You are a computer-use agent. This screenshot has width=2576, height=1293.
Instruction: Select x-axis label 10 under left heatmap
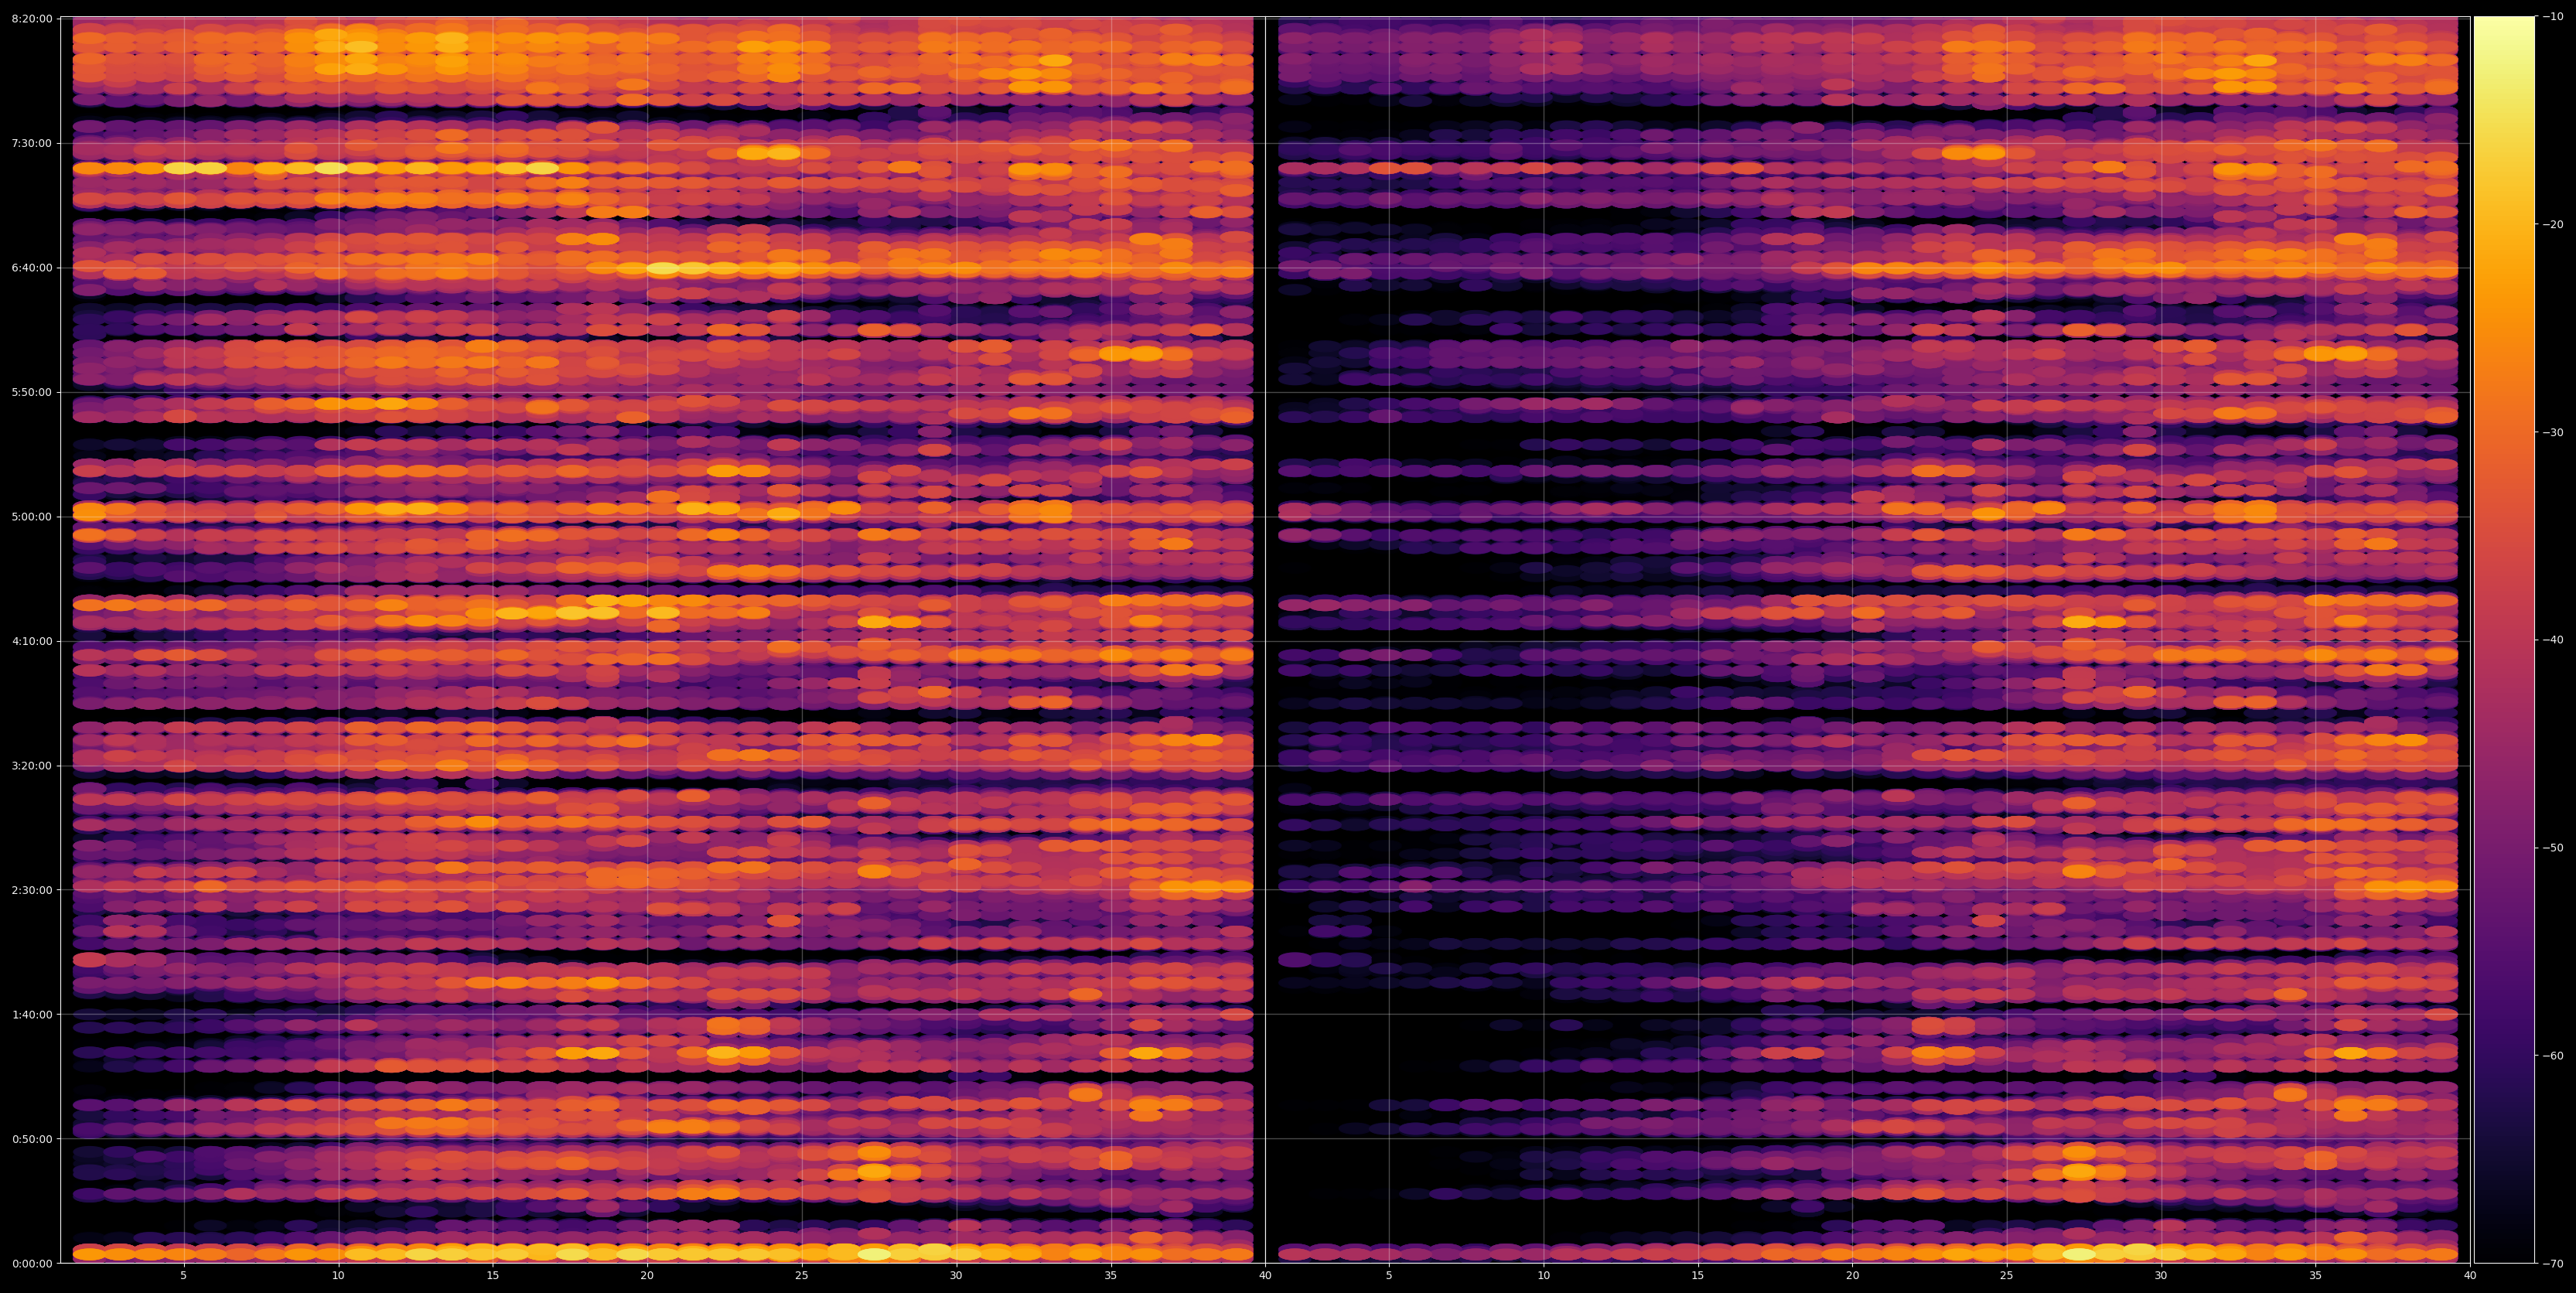(338, 1276)
